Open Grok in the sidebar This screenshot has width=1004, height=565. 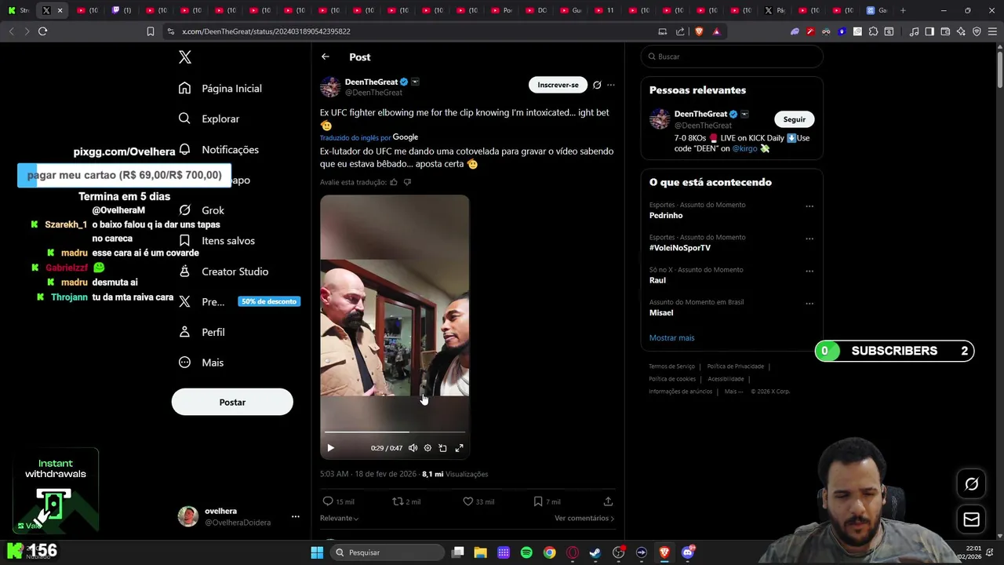click(x=202, y=210)
